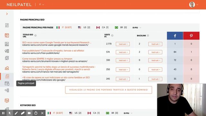Open the chart report sidebar icon
206x116 pixels.
(7, 44)
